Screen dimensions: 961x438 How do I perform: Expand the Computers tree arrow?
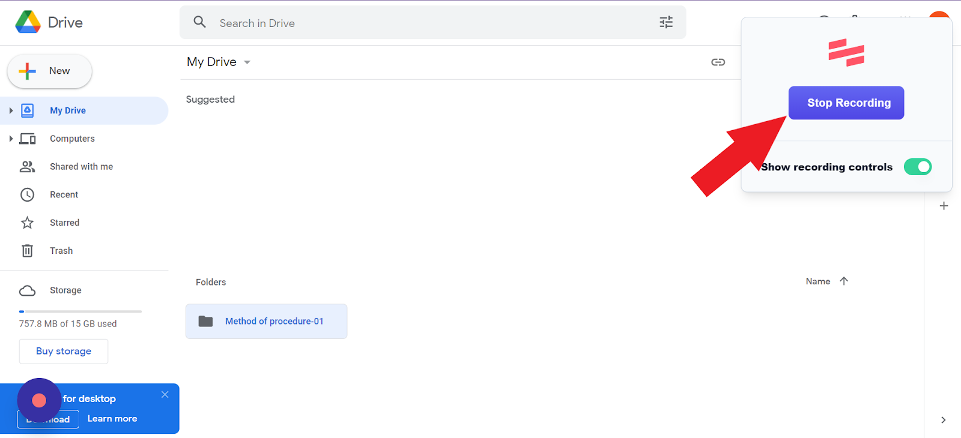coord(11,139)
